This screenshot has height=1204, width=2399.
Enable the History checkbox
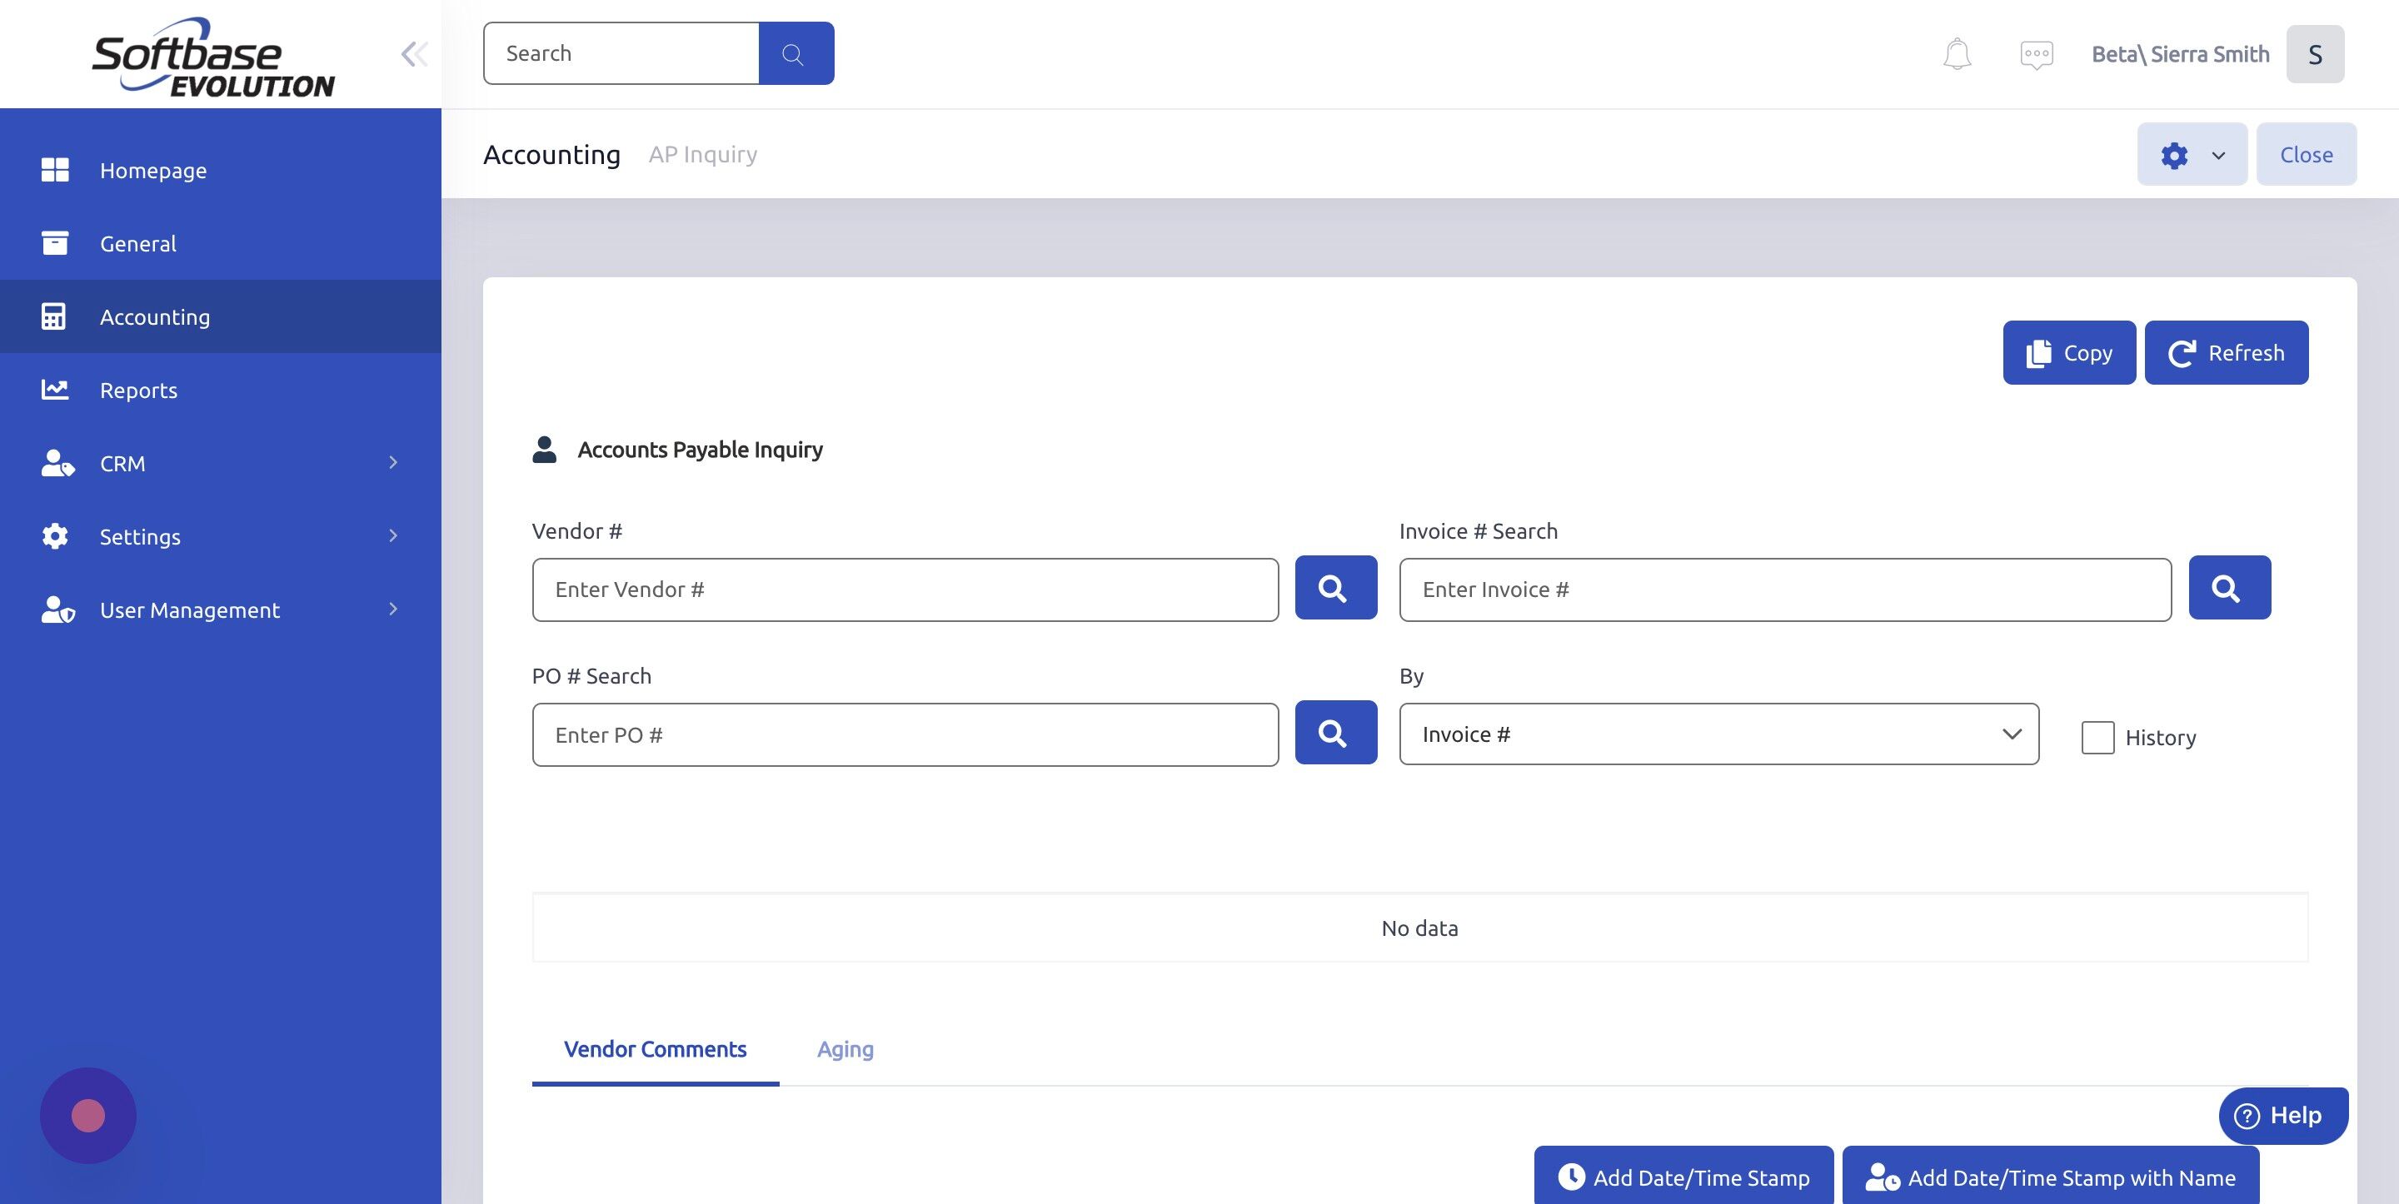click(x=2098, y=738)
